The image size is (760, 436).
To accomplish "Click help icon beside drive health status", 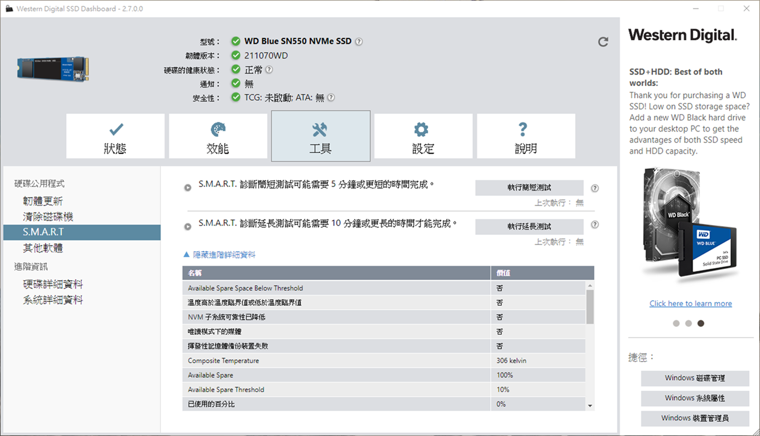I will (x=269, y=70).
